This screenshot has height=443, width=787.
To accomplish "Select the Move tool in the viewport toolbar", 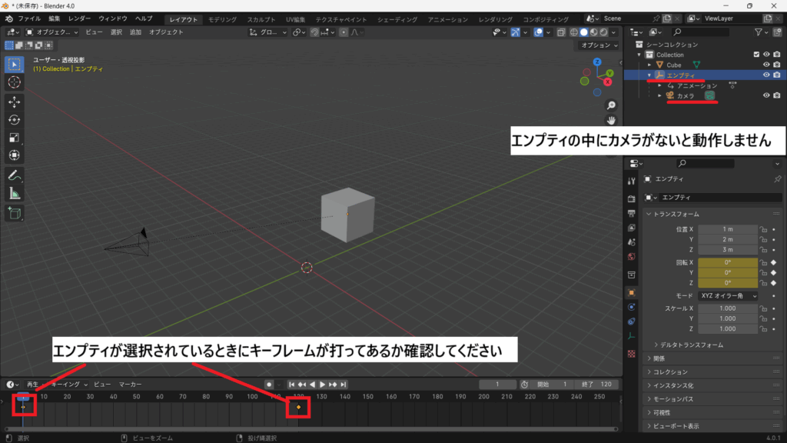I will pos(15,101).
